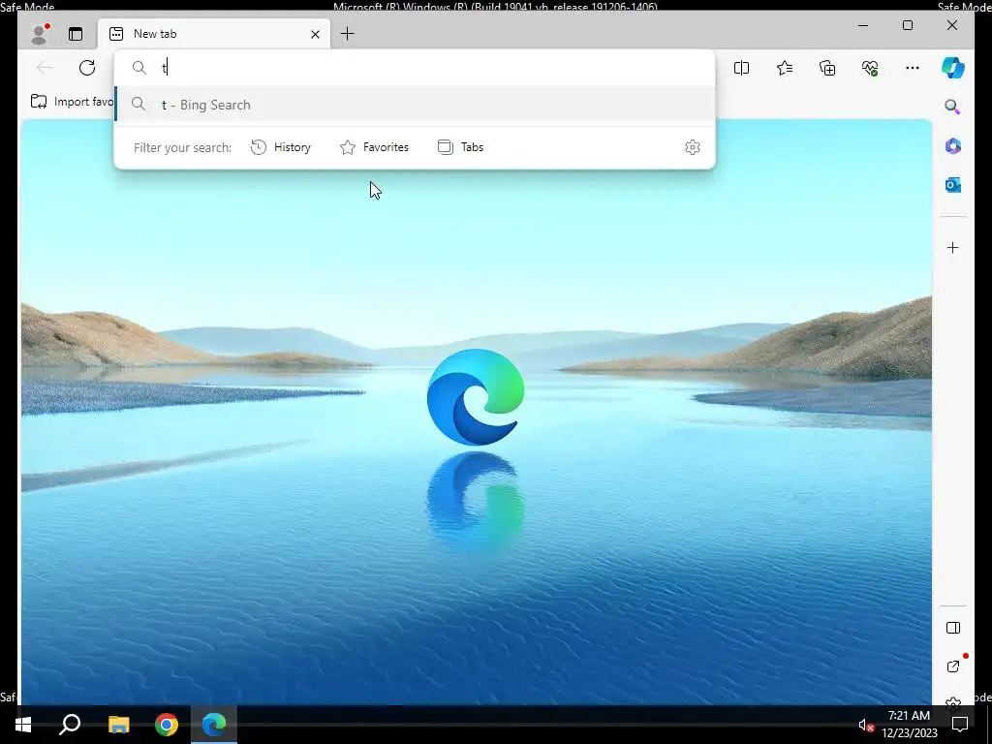Open a new tab with plus button

click(348, 34)
